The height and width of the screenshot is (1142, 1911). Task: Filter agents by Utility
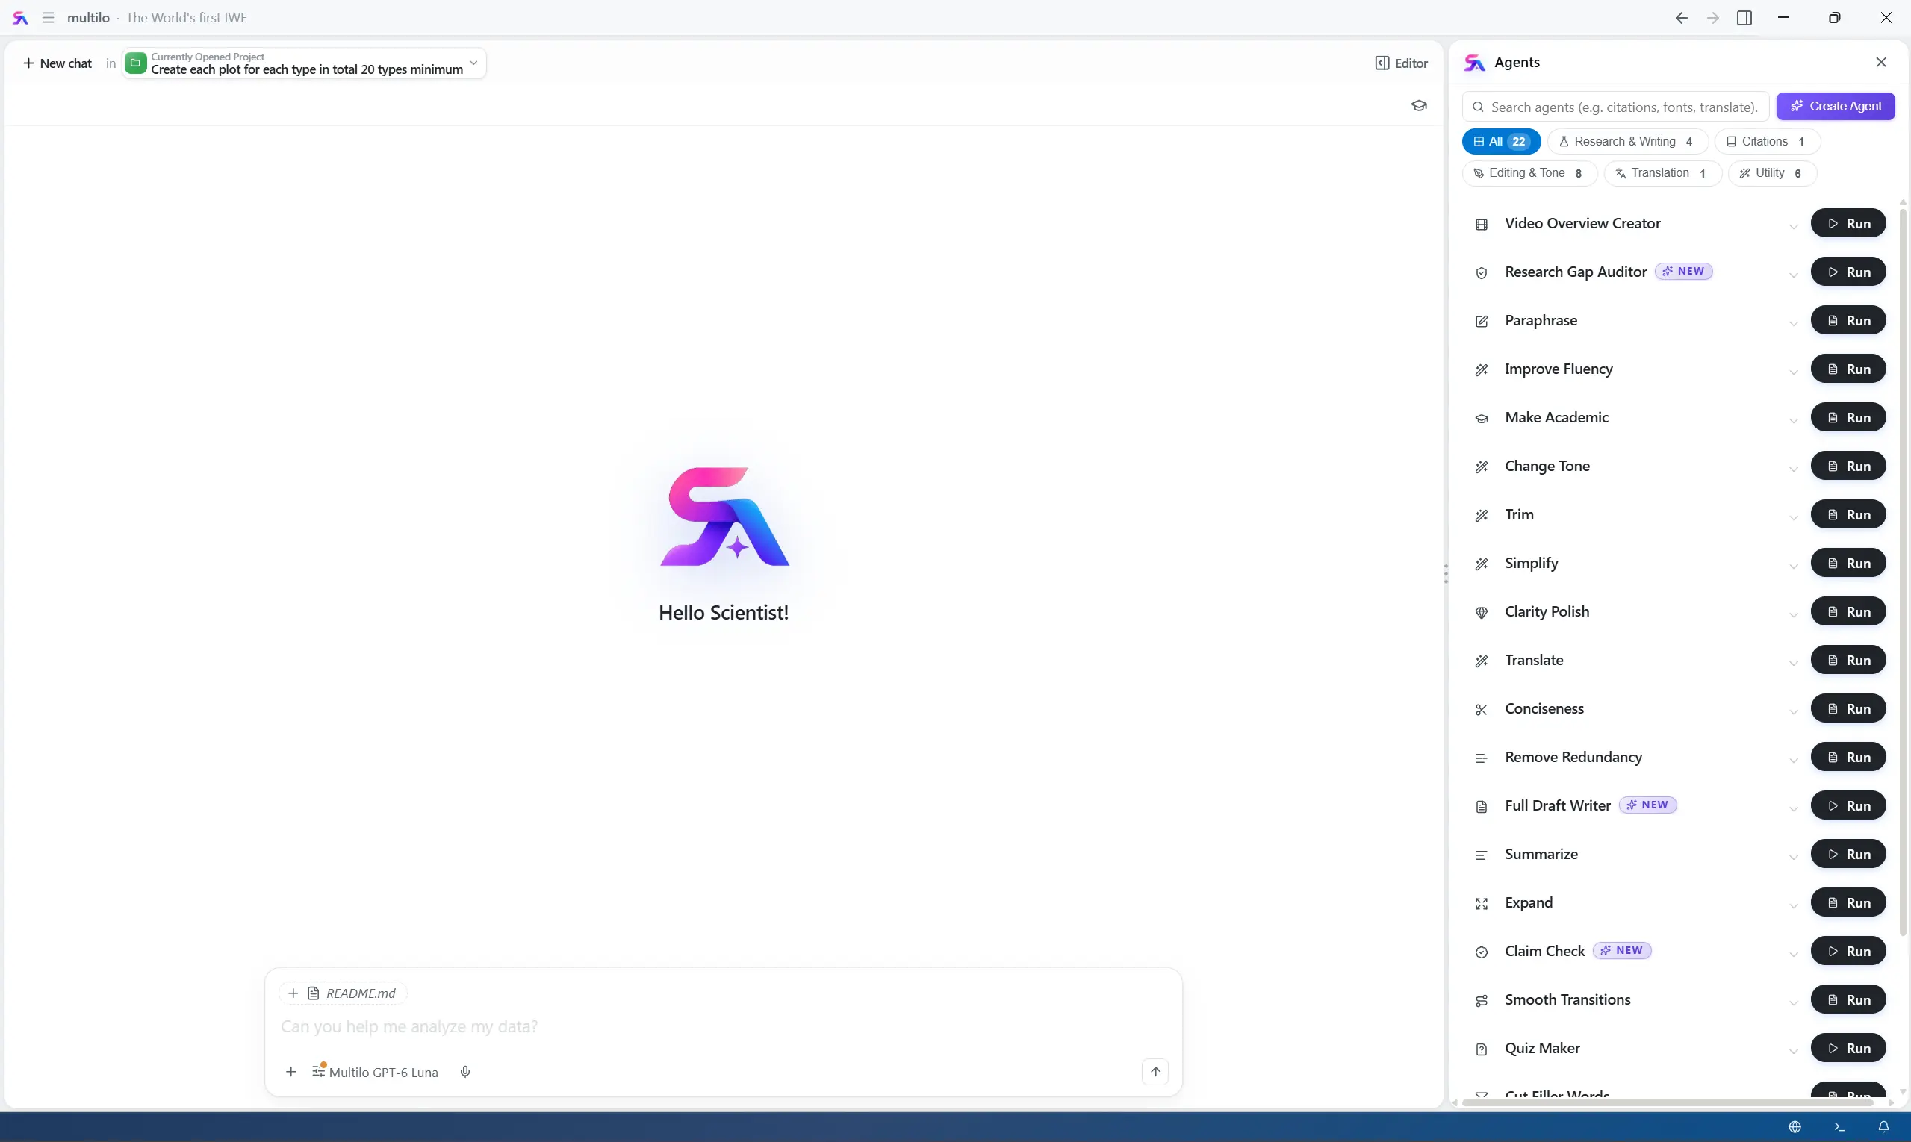pyautogui.click(x=1771, y=173)
